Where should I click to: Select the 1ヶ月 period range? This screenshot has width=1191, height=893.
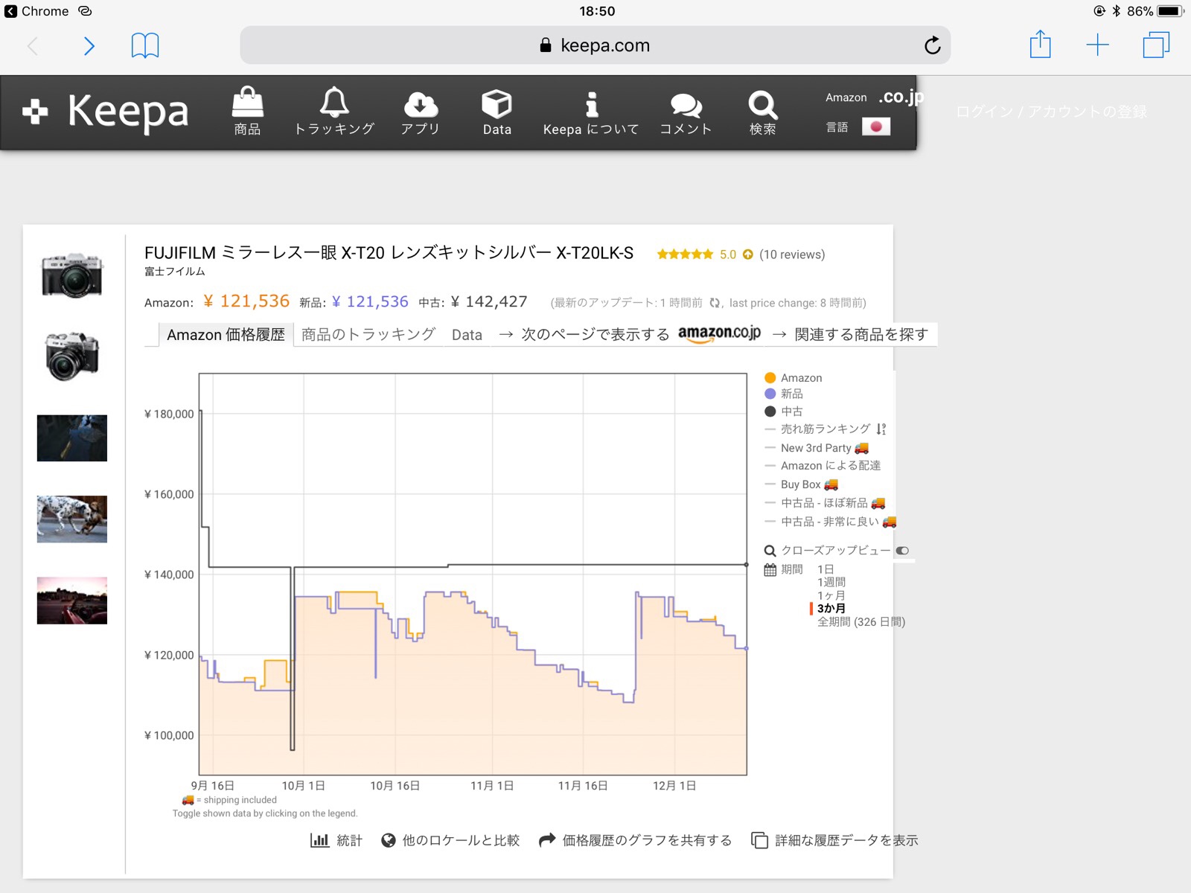831,595
